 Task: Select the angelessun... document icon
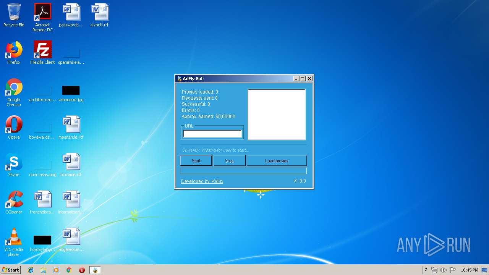click(x=71, y=240)
